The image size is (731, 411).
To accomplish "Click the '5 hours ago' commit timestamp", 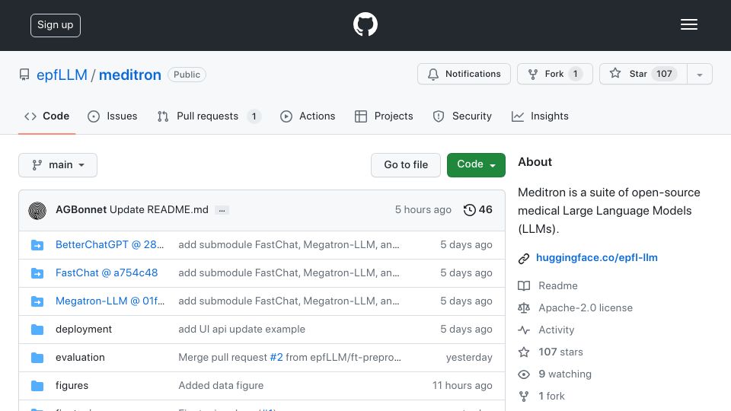I will pyautogui.click(x=423, y=210).
